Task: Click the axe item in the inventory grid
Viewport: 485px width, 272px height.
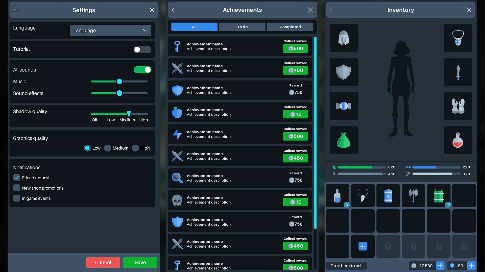Action: click(x=414, y=195)
